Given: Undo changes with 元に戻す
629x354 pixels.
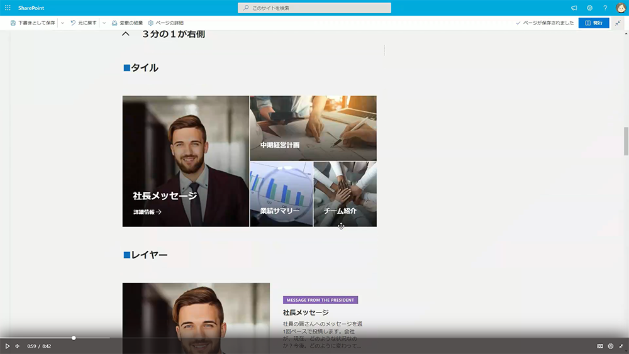Looking at the screenshot, I should point(84,23).
